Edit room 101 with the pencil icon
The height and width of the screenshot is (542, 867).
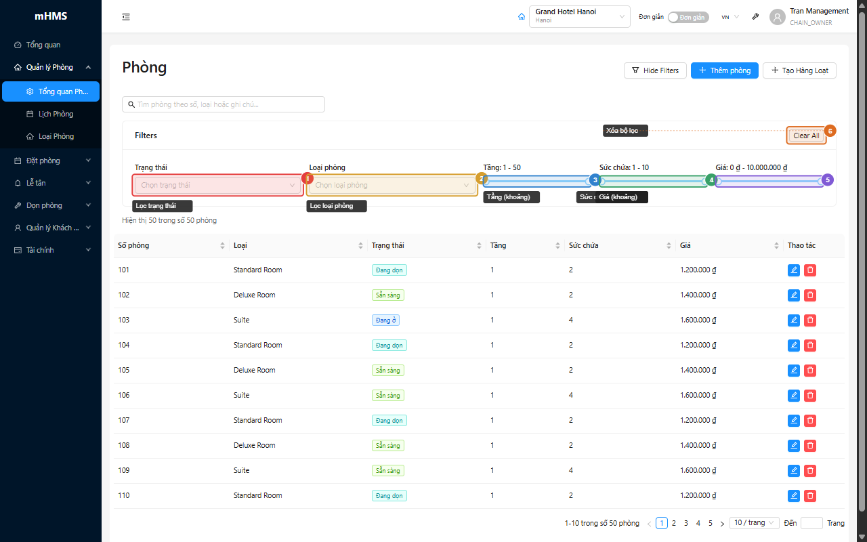pos(794,270)
